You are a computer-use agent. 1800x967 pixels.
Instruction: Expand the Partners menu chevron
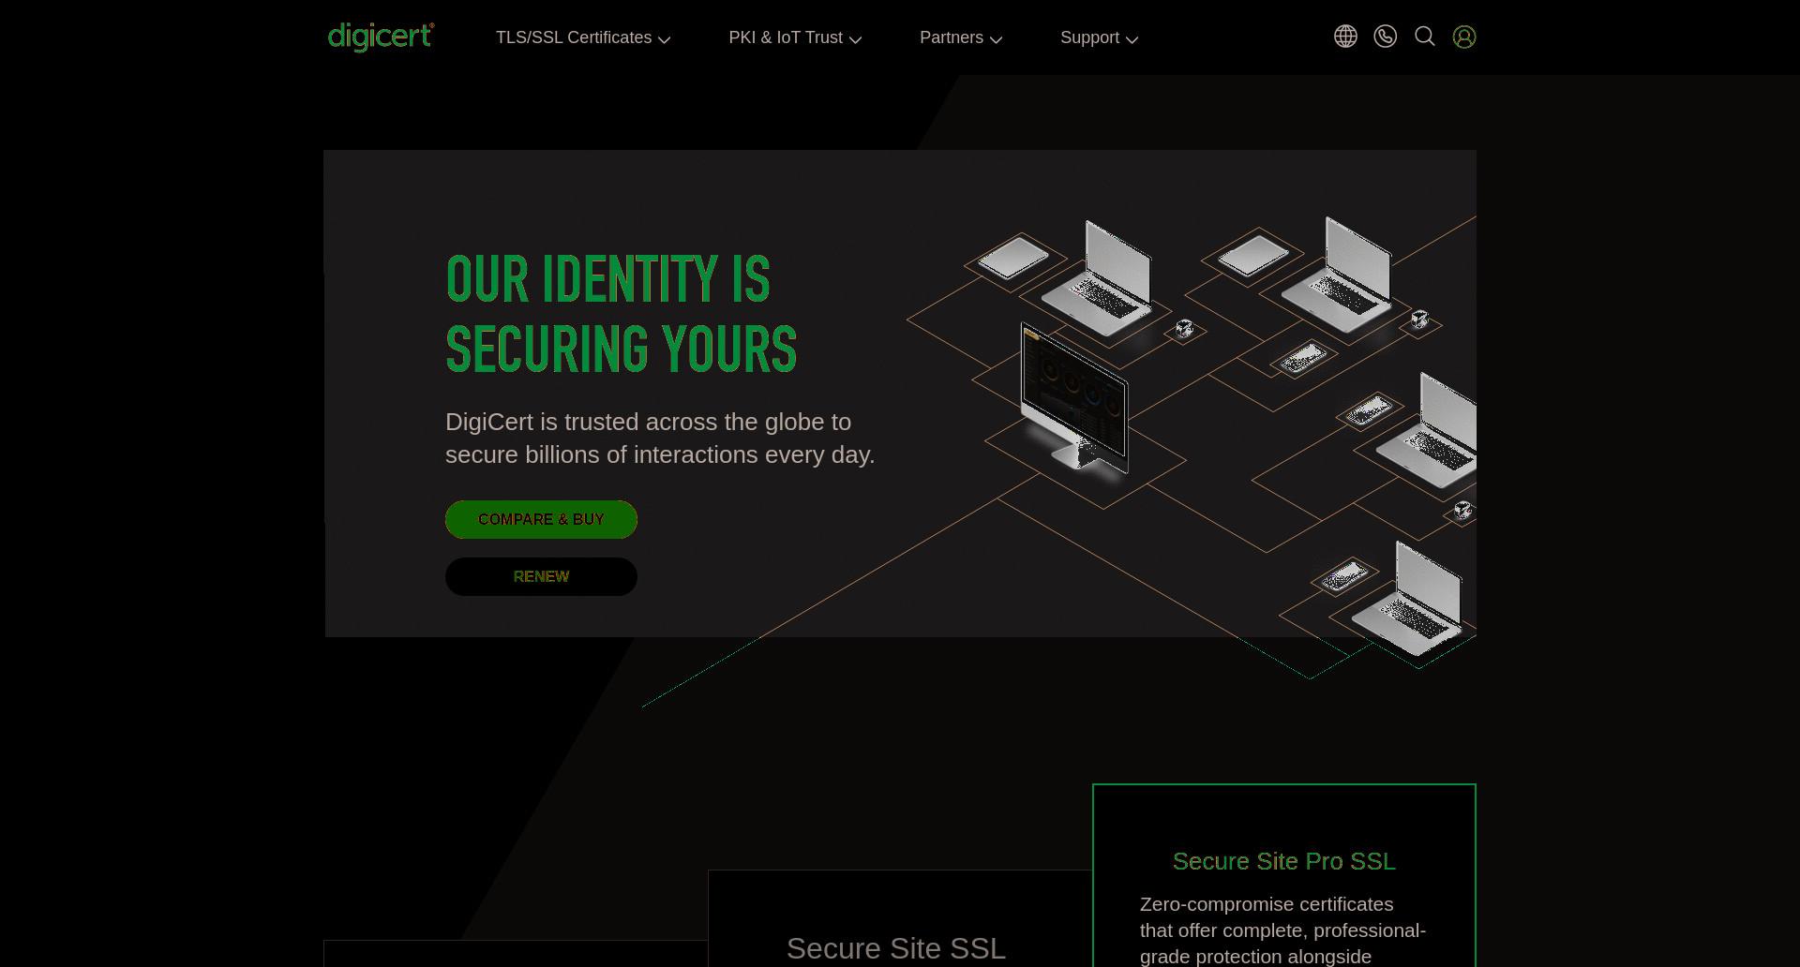(x=996, y=39)
